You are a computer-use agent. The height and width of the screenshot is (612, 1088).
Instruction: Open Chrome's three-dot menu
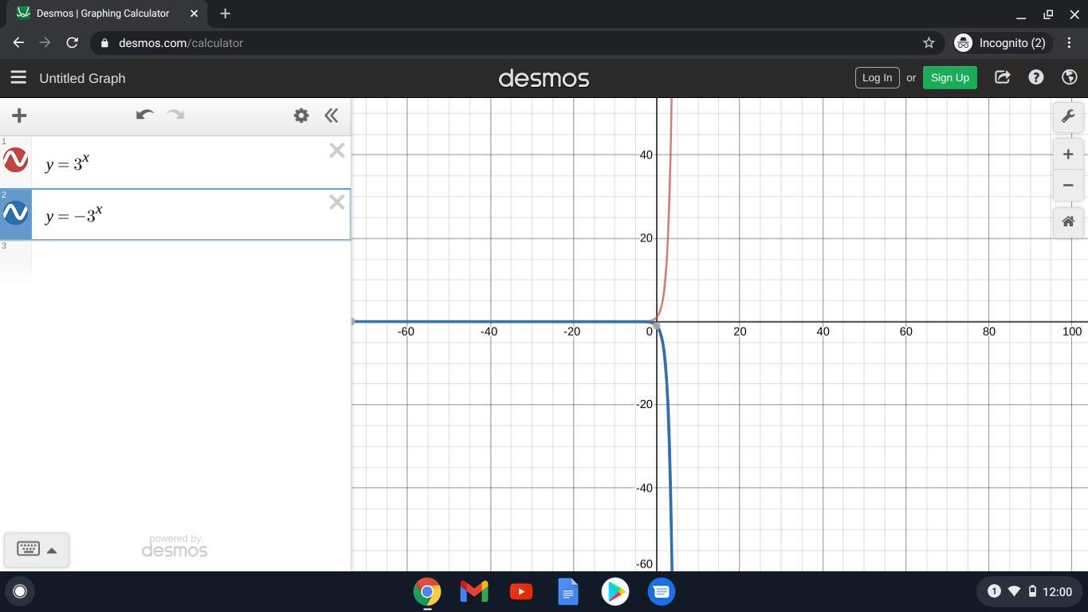tap(1070, 43)
